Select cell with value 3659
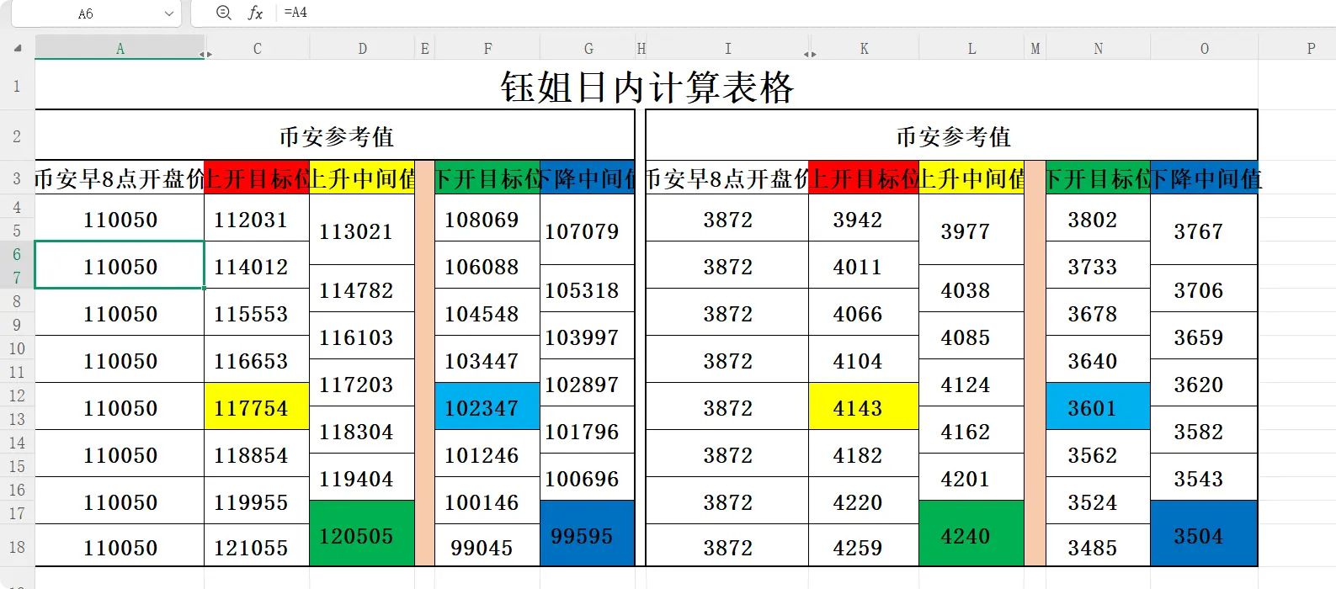The width and height of the screenshot is (1336, 589). coord(1204,337)
